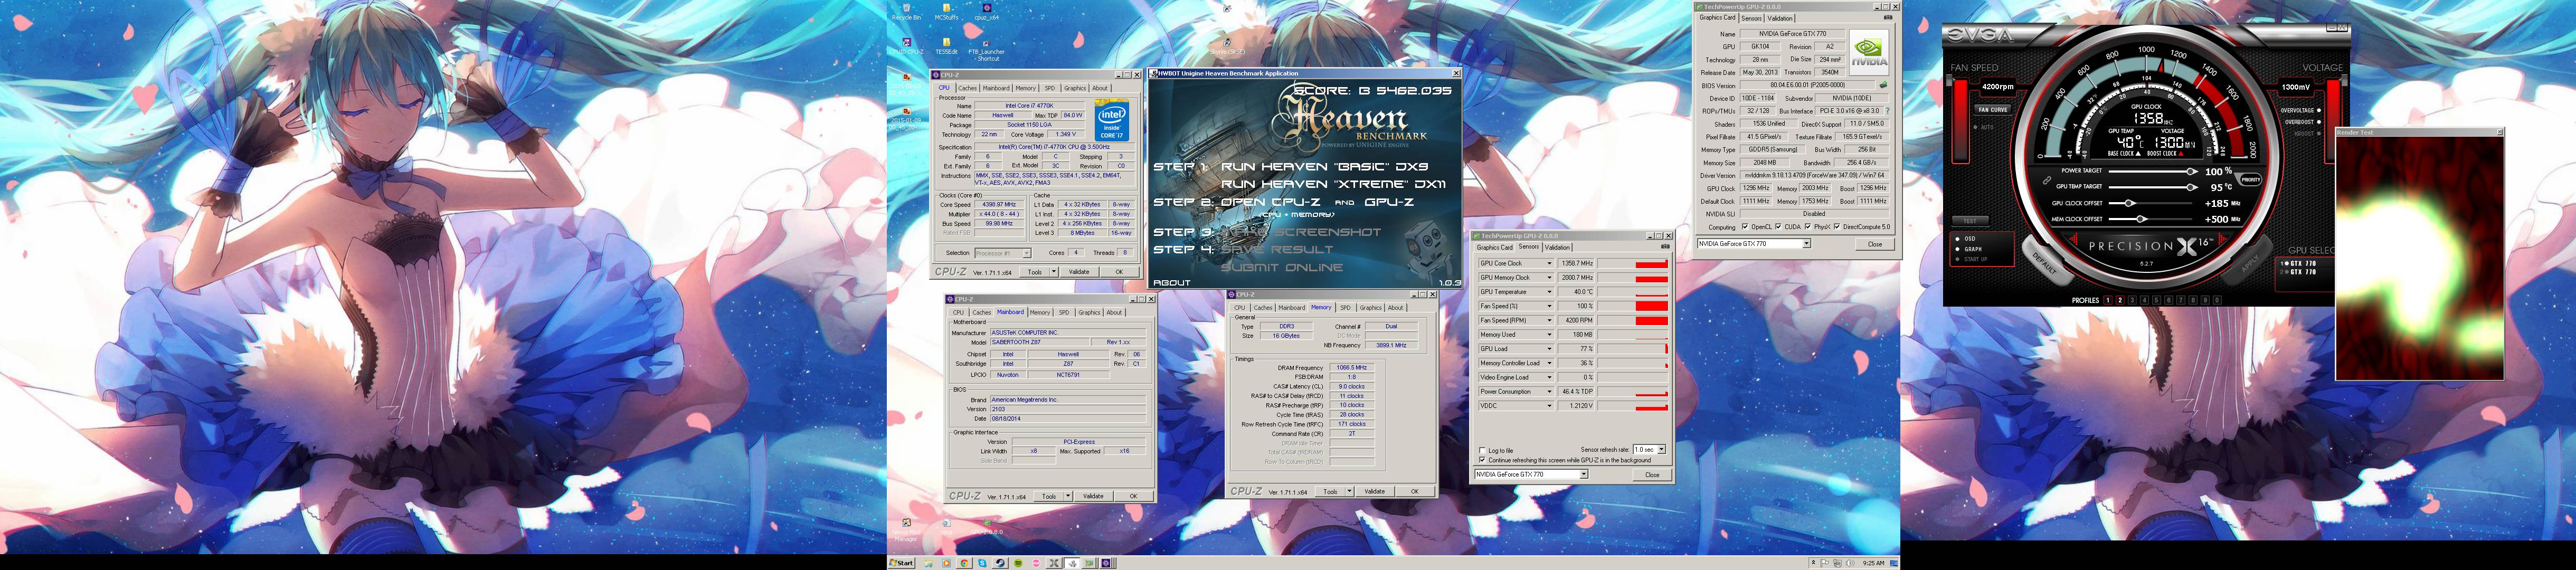Toggle the PhysX checkbox in GPU-Z
2576x570 pixels.
(x=1808, y=227)
